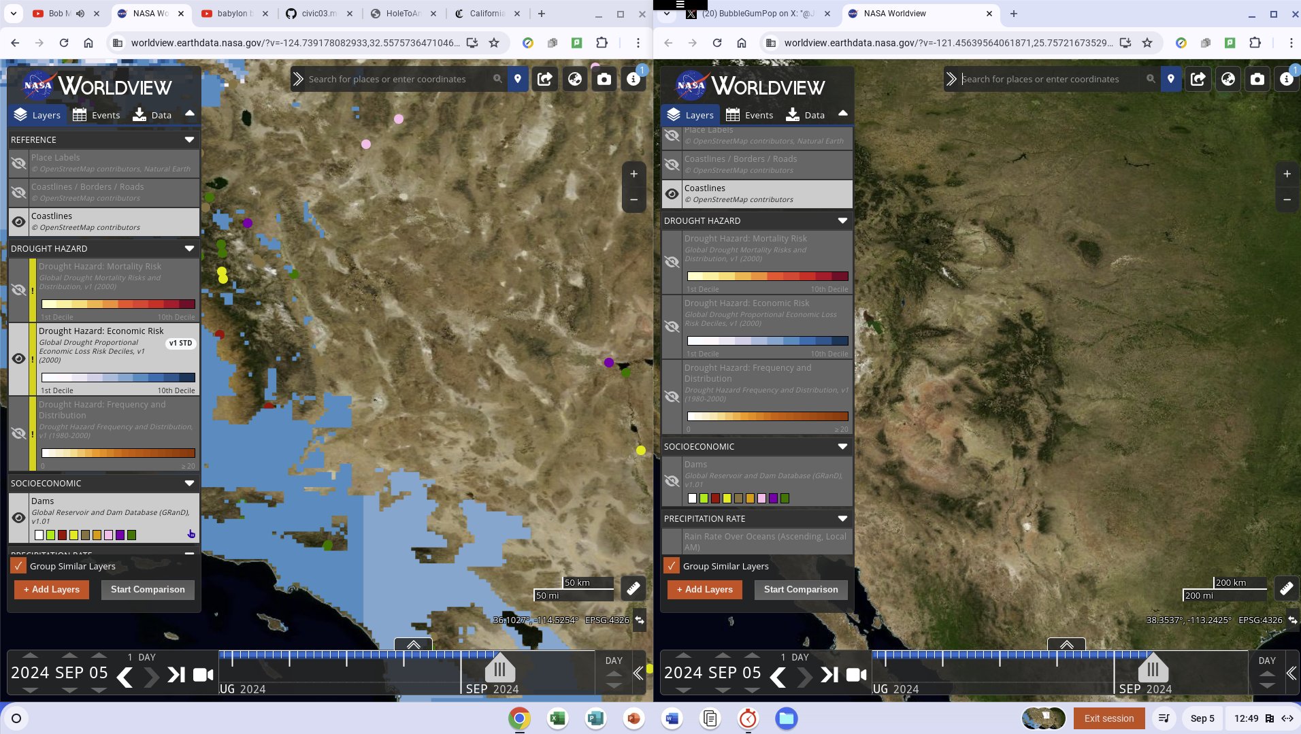The image size is (1301, 734).
Task: Click animation video camera icon in right timeline
Action: tap(856, 675)
